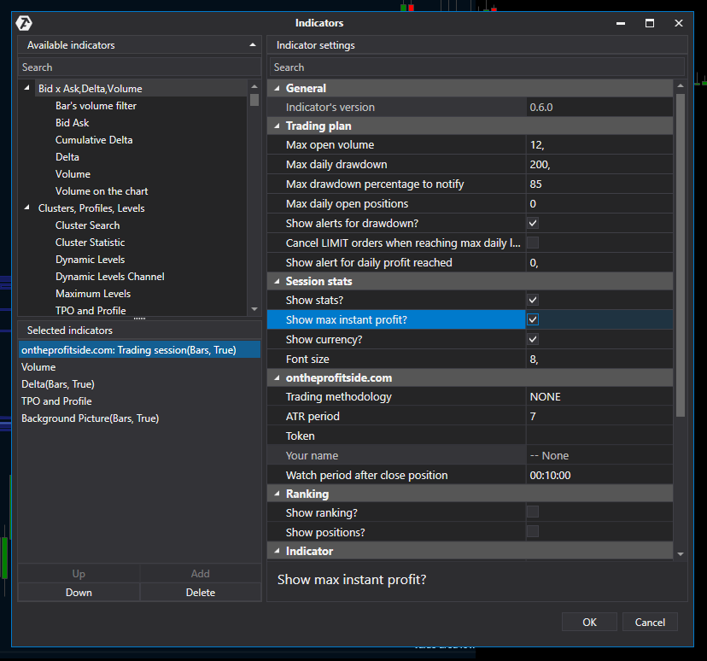Collapse the Clusters, Profiles, Levels group
This screenshot has width=707, height=661.
27,208
